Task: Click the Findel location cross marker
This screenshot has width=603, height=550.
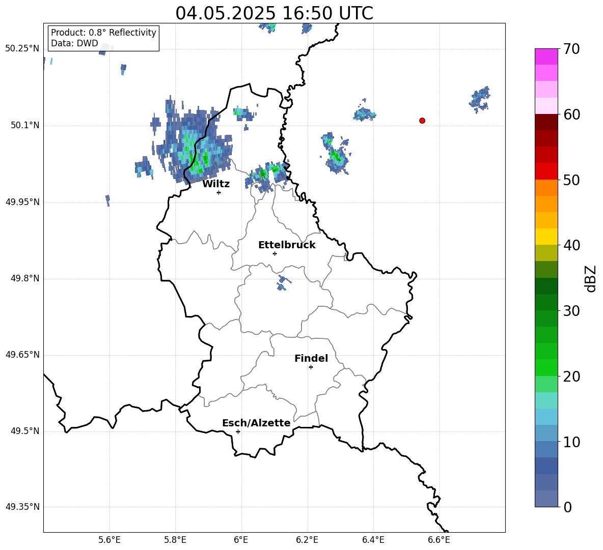Action: (x=311, y=367)
